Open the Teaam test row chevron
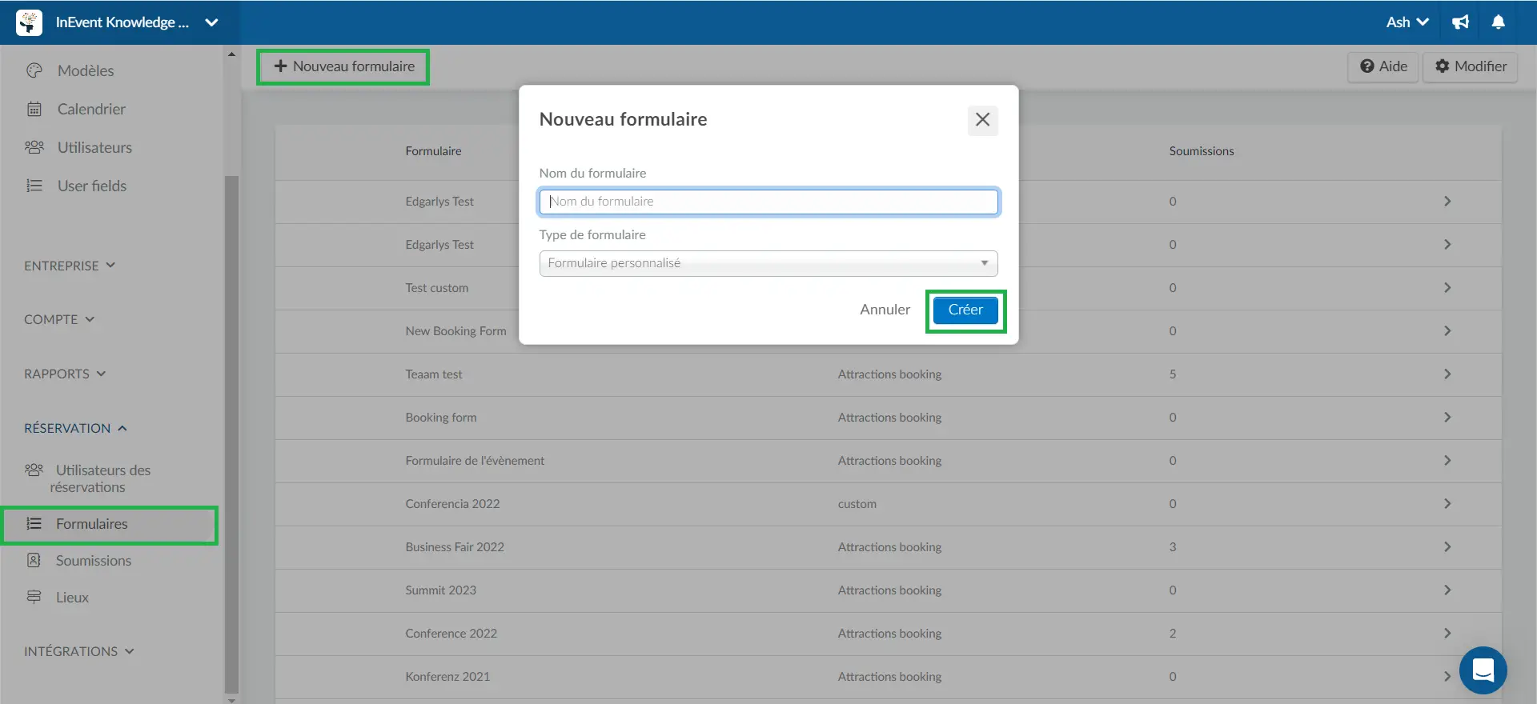The image size is (1537, 704). click(x=1447, y=374)
